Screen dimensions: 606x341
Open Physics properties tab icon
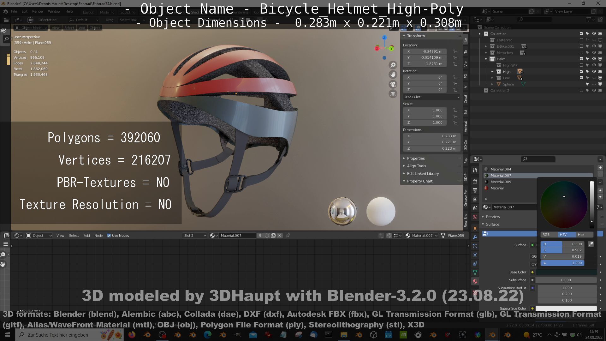point(475,255)
